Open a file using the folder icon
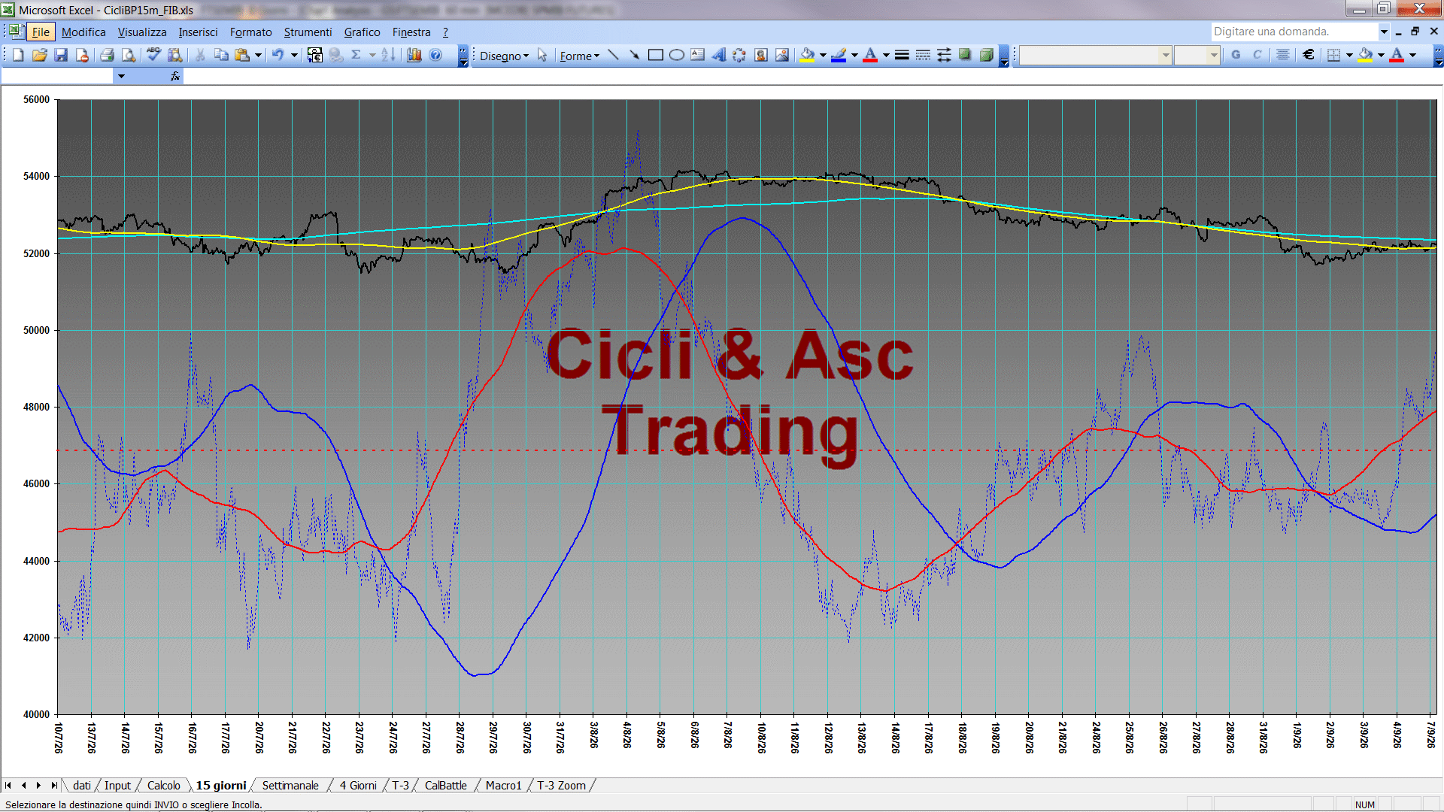This screenshot has height=812, width=1444. point(40,55)
